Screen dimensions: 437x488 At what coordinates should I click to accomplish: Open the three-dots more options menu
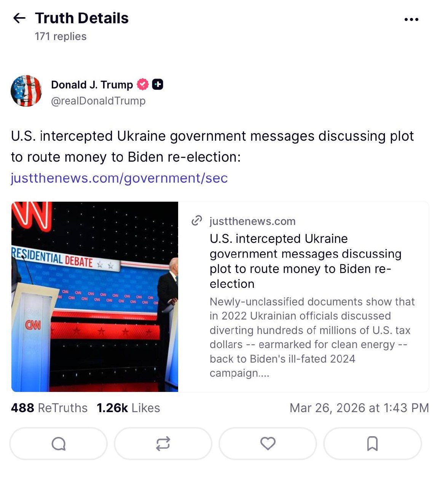pos(411,19)
